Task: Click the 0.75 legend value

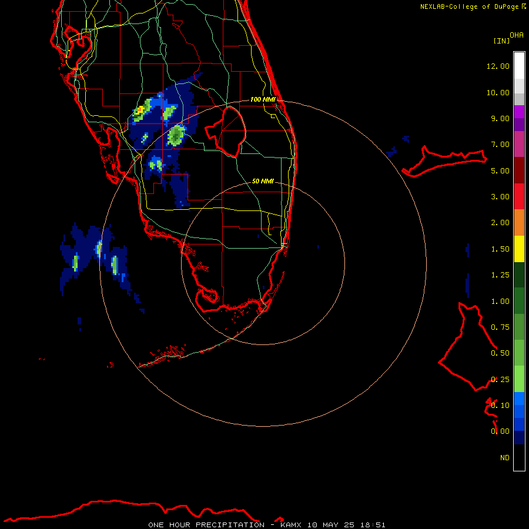Action: (x=500, y=327)
